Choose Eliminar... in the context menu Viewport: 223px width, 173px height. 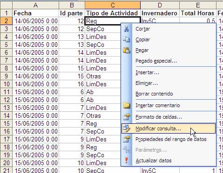[x=147, y=83]
